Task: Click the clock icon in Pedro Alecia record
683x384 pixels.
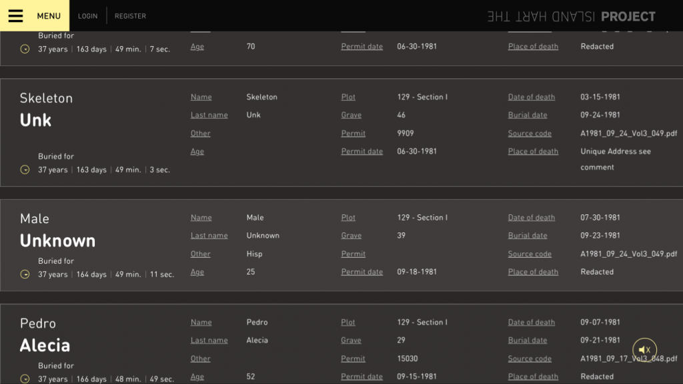Action: point(25,379)
